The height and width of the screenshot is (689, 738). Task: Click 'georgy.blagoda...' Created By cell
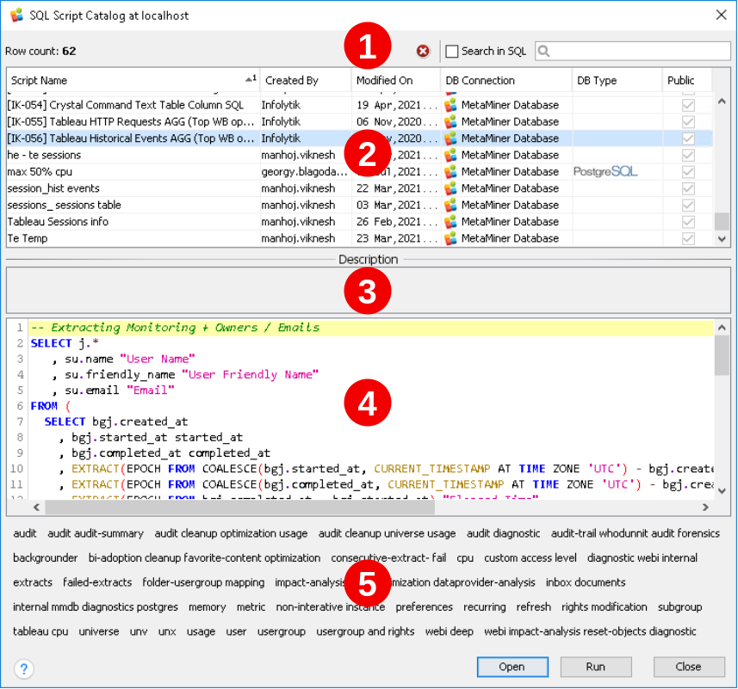pos(304,171)
